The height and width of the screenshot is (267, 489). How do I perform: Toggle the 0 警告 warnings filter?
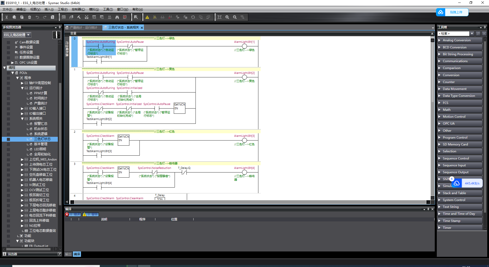coord(91,215)
